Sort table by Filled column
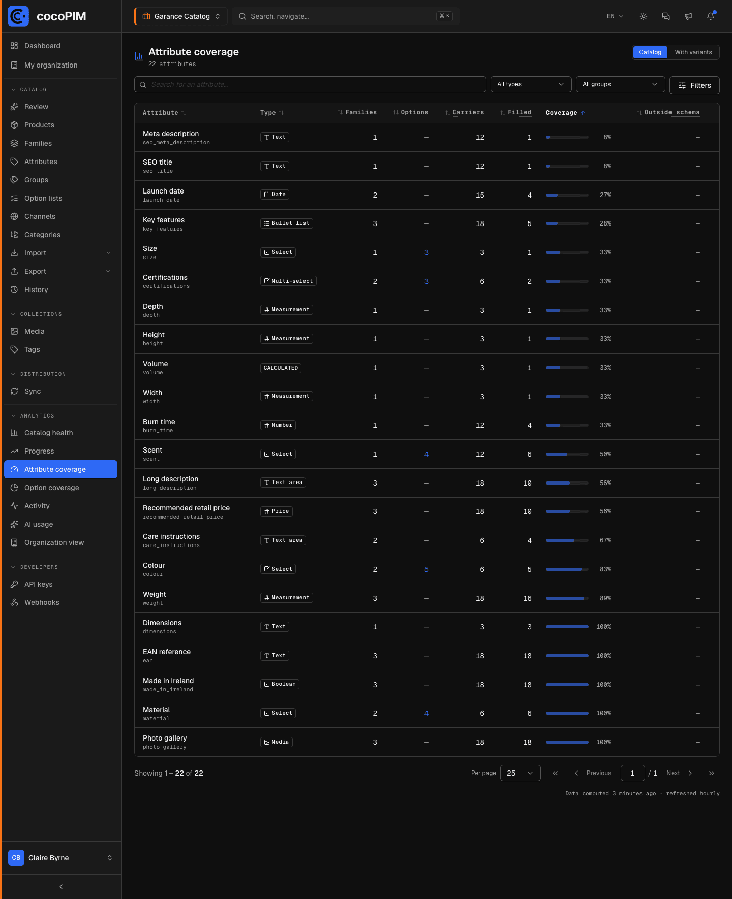The image size is (732, 899). (515, 112)
